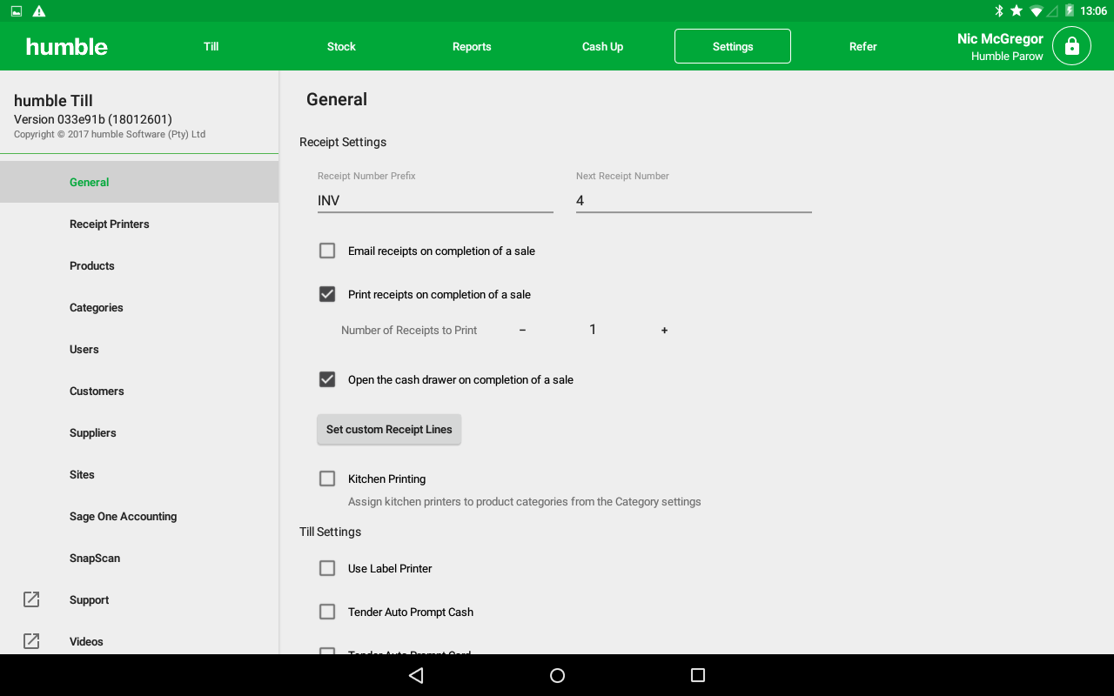1114x696 pixels.
Task: Select the Settings tab
Action: [x=733, y=46]
